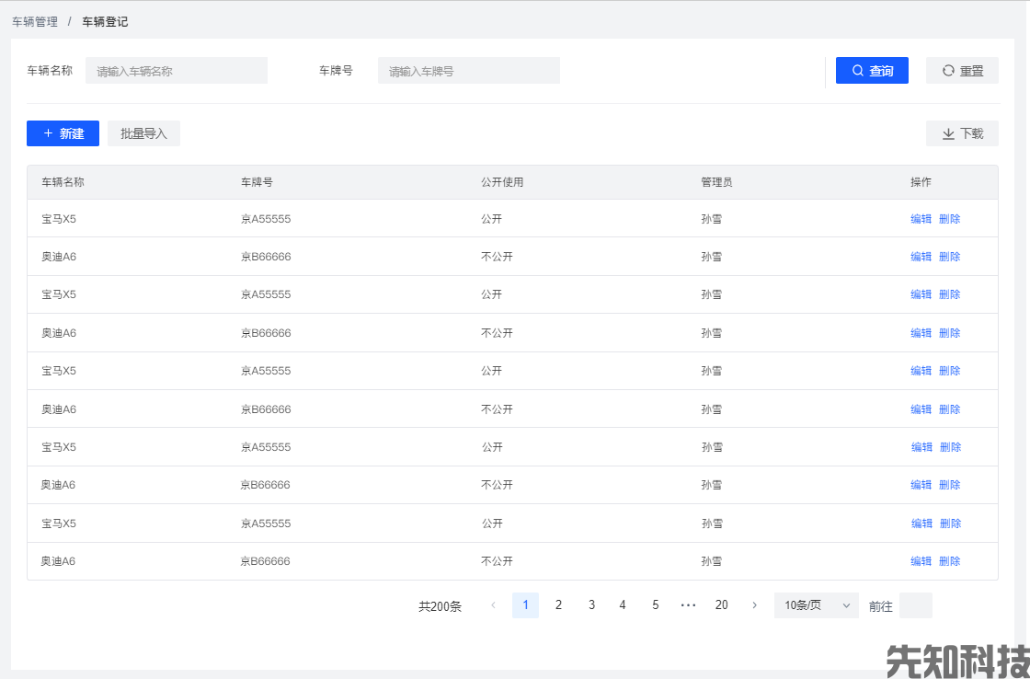1030x679 pixels.
Task: Edit the ninth table row (宝马X5)
Action: pyautogui.click(x=921, y=524)
